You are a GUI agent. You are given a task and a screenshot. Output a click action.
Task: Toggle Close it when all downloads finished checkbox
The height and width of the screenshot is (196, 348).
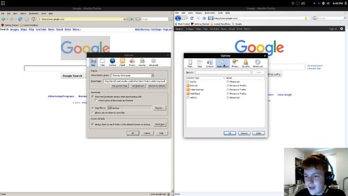pos(96,100)
